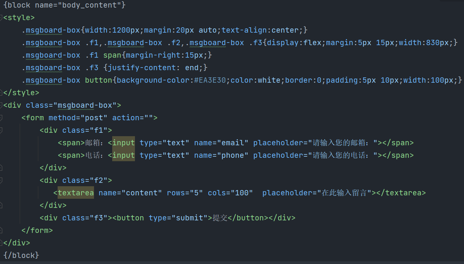Viewport: 464px width, 264px height.
Task: Click the 电话 label text in span
Action: (92, 155)
